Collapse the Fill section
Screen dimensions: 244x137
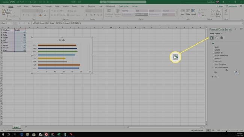point(211,43)
